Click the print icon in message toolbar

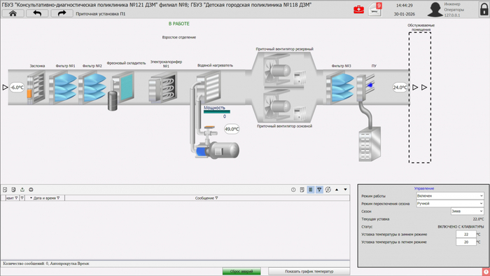pos(31,190)
